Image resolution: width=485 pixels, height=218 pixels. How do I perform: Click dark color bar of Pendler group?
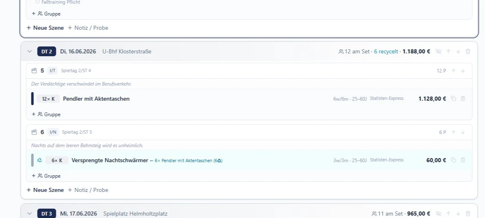pyautogui.click(x=33, y=99)
